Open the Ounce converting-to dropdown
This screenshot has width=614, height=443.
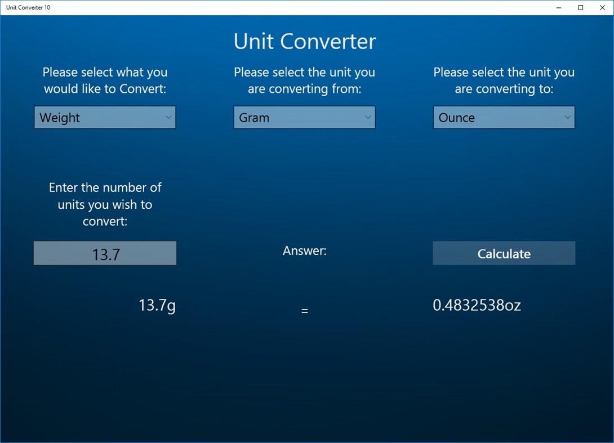pyautogui.click(x=504, y=117)
